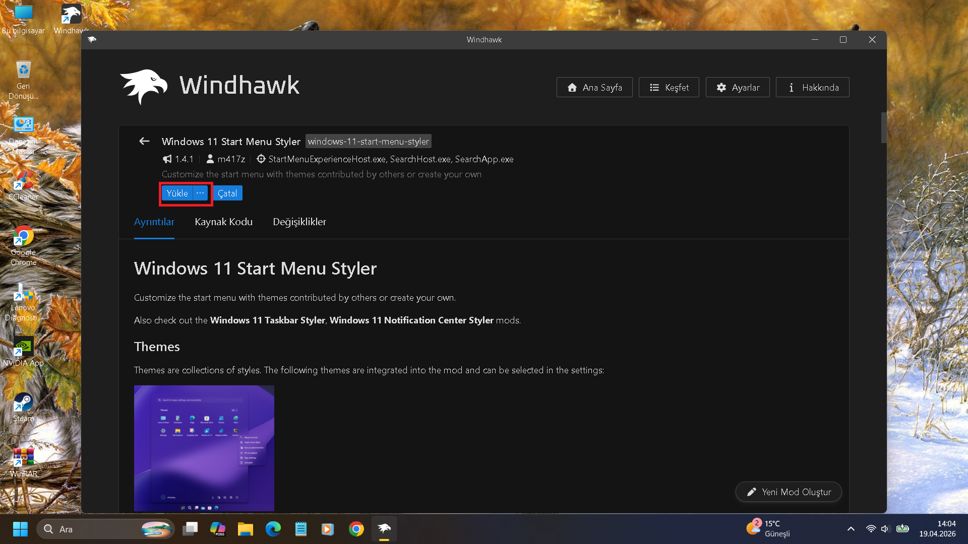
Task: Launch Google Chrome from the taskbar
Action: 356,529
